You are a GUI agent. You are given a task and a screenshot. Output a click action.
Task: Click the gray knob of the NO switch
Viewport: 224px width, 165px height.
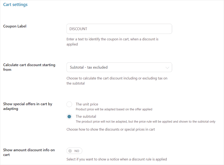(70, 151)
